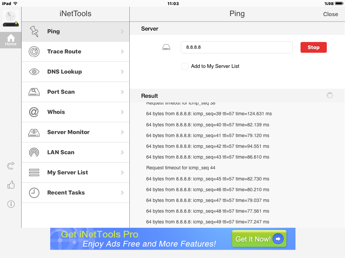The width and height of the screenshot is (345, 258).
Task: Open the My Server List label
Action: point(67,173)
